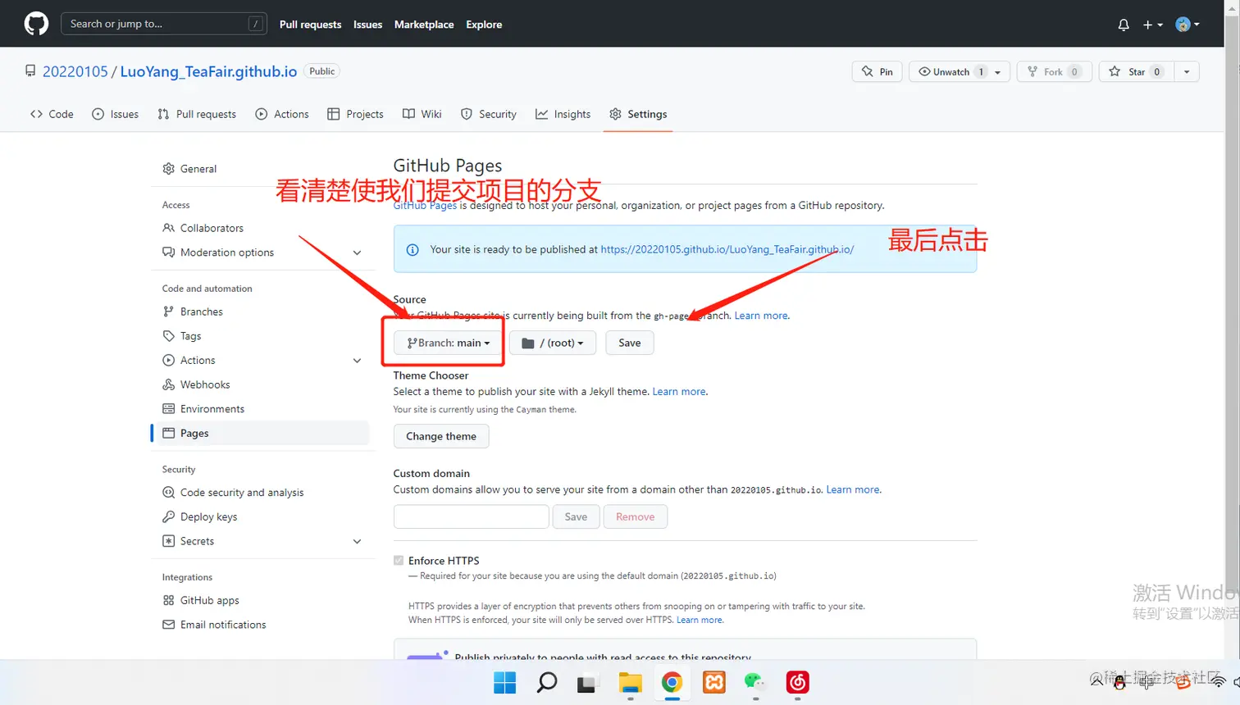Click Learn more about HTTPS enforcement
1240x705 pixels.
pyautogui.click(x=700, y=621)
